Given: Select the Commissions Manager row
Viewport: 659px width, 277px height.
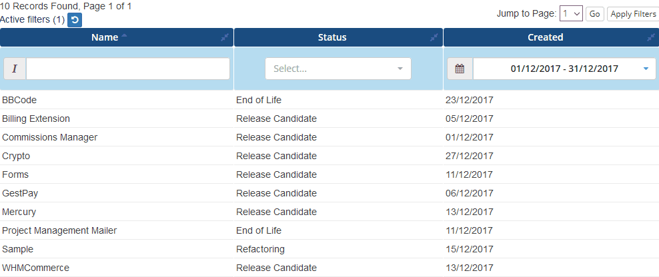Looking at the screenshot, I should click(x=329, y=137).
